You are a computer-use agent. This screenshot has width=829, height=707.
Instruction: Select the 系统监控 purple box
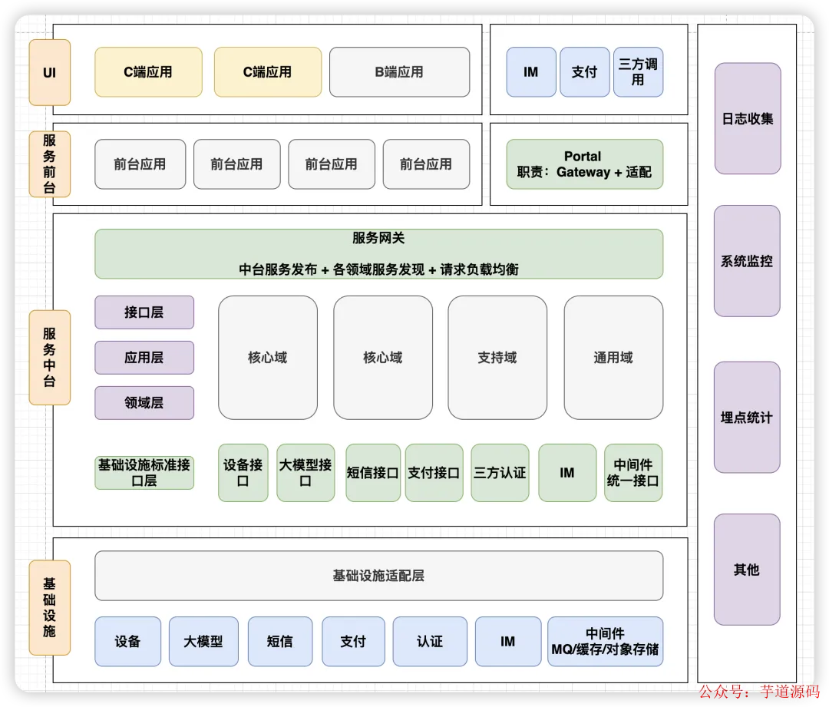747,261
